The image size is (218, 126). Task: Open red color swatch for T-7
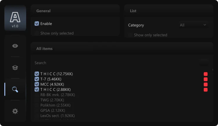(206, 79)
